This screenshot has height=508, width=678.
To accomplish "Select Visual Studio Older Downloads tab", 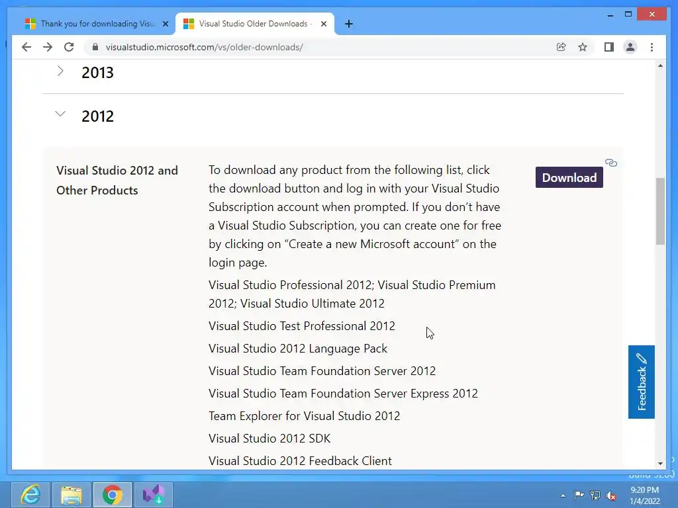I will (x=254, y=24).
